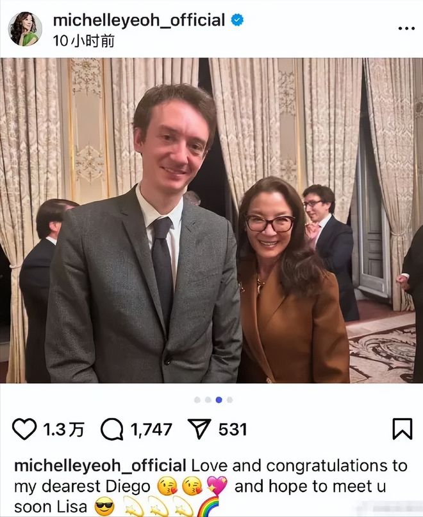The image size is (423, 517).
Task: Save post with bookmark icon
Action: coord(402,429)
